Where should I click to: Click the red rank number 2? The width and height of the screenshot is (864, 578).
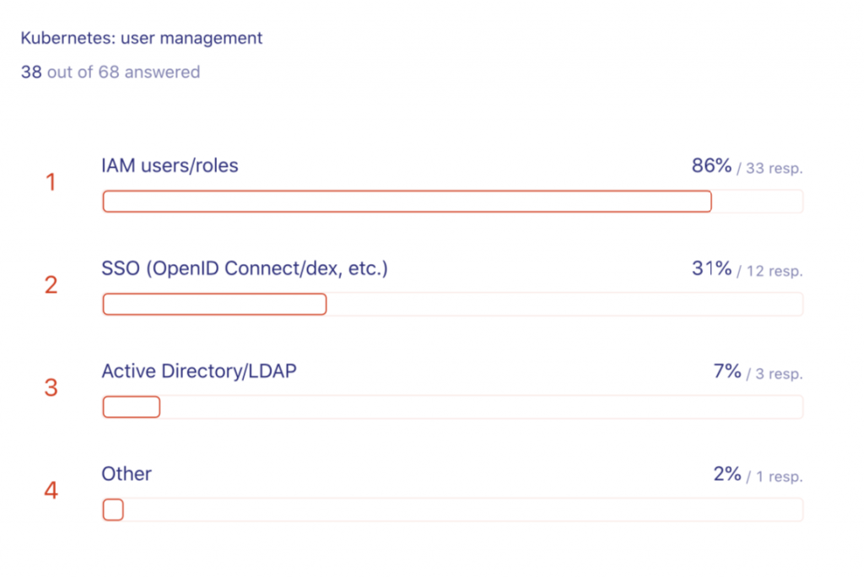[51, 285]
